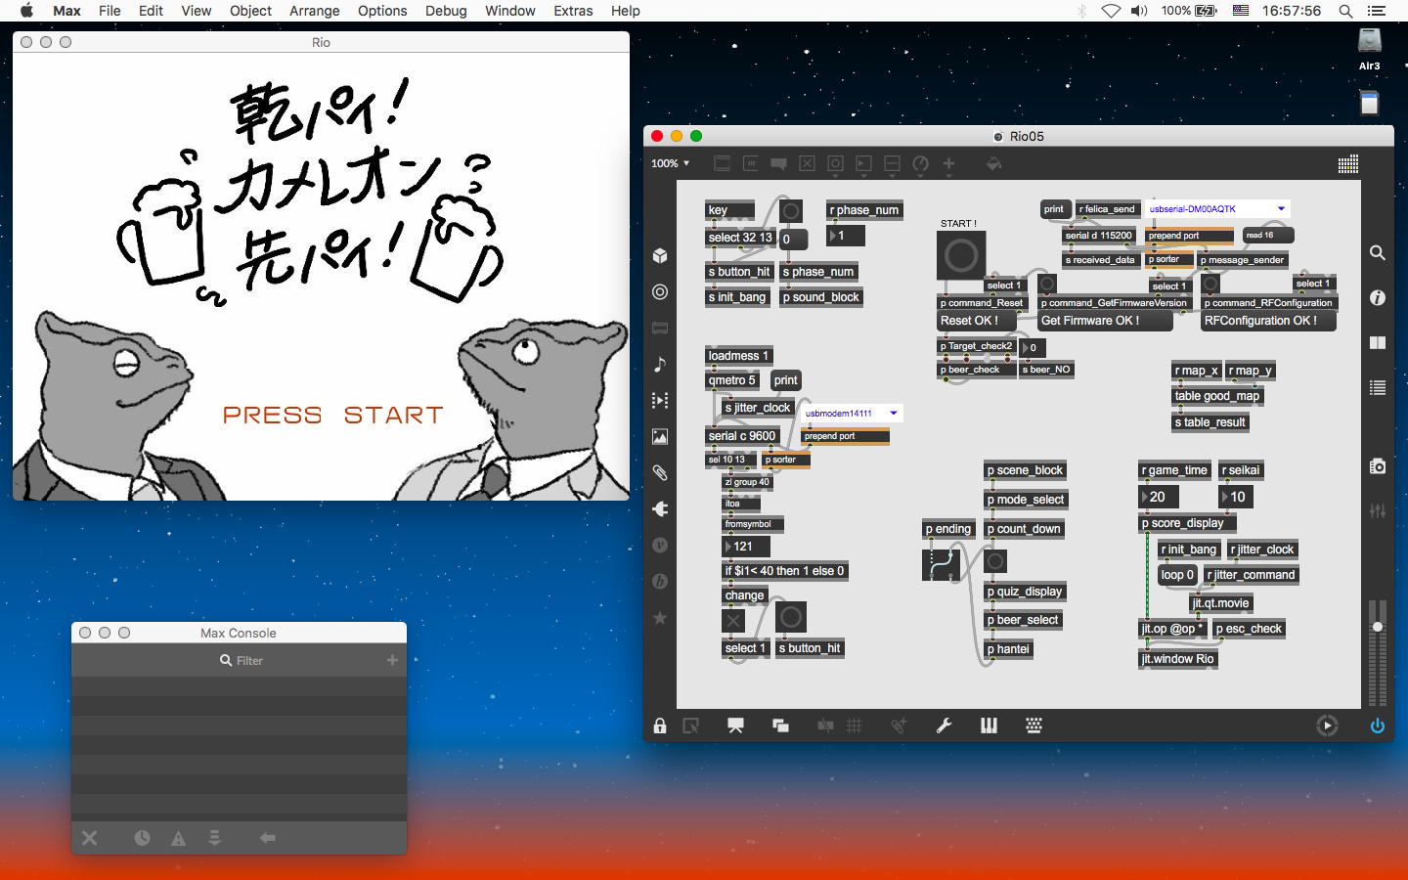Toggle presentation mode in bottom toolbar
The width and height of the screenshot is (1408, 880).
(735, 726)
